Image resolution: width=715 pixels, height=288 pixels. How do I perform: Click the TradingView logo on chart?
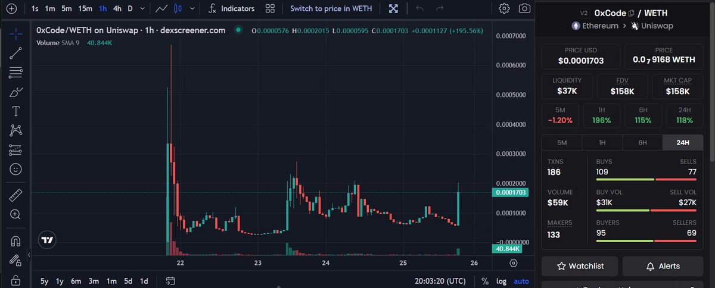46,240
